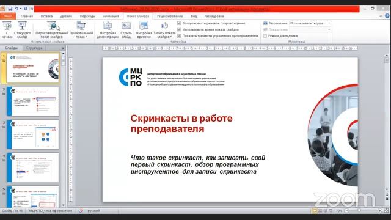Open Настройка времени rehearse timings
The width and height of the screenshot is (391, 220).
point(144,29)
